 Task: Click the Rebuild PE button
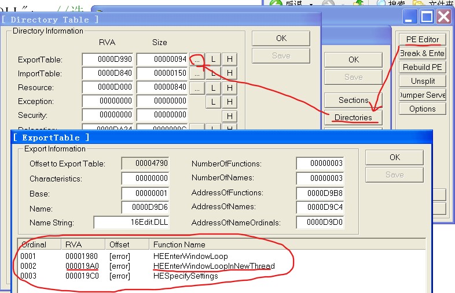pos(422,67)
